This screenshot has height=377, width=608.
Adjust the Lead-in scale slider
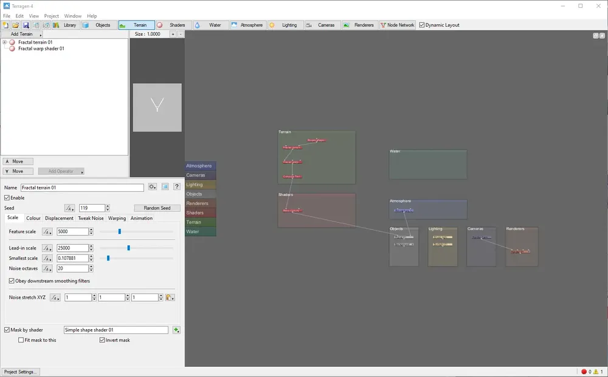[x=129, y=248]
